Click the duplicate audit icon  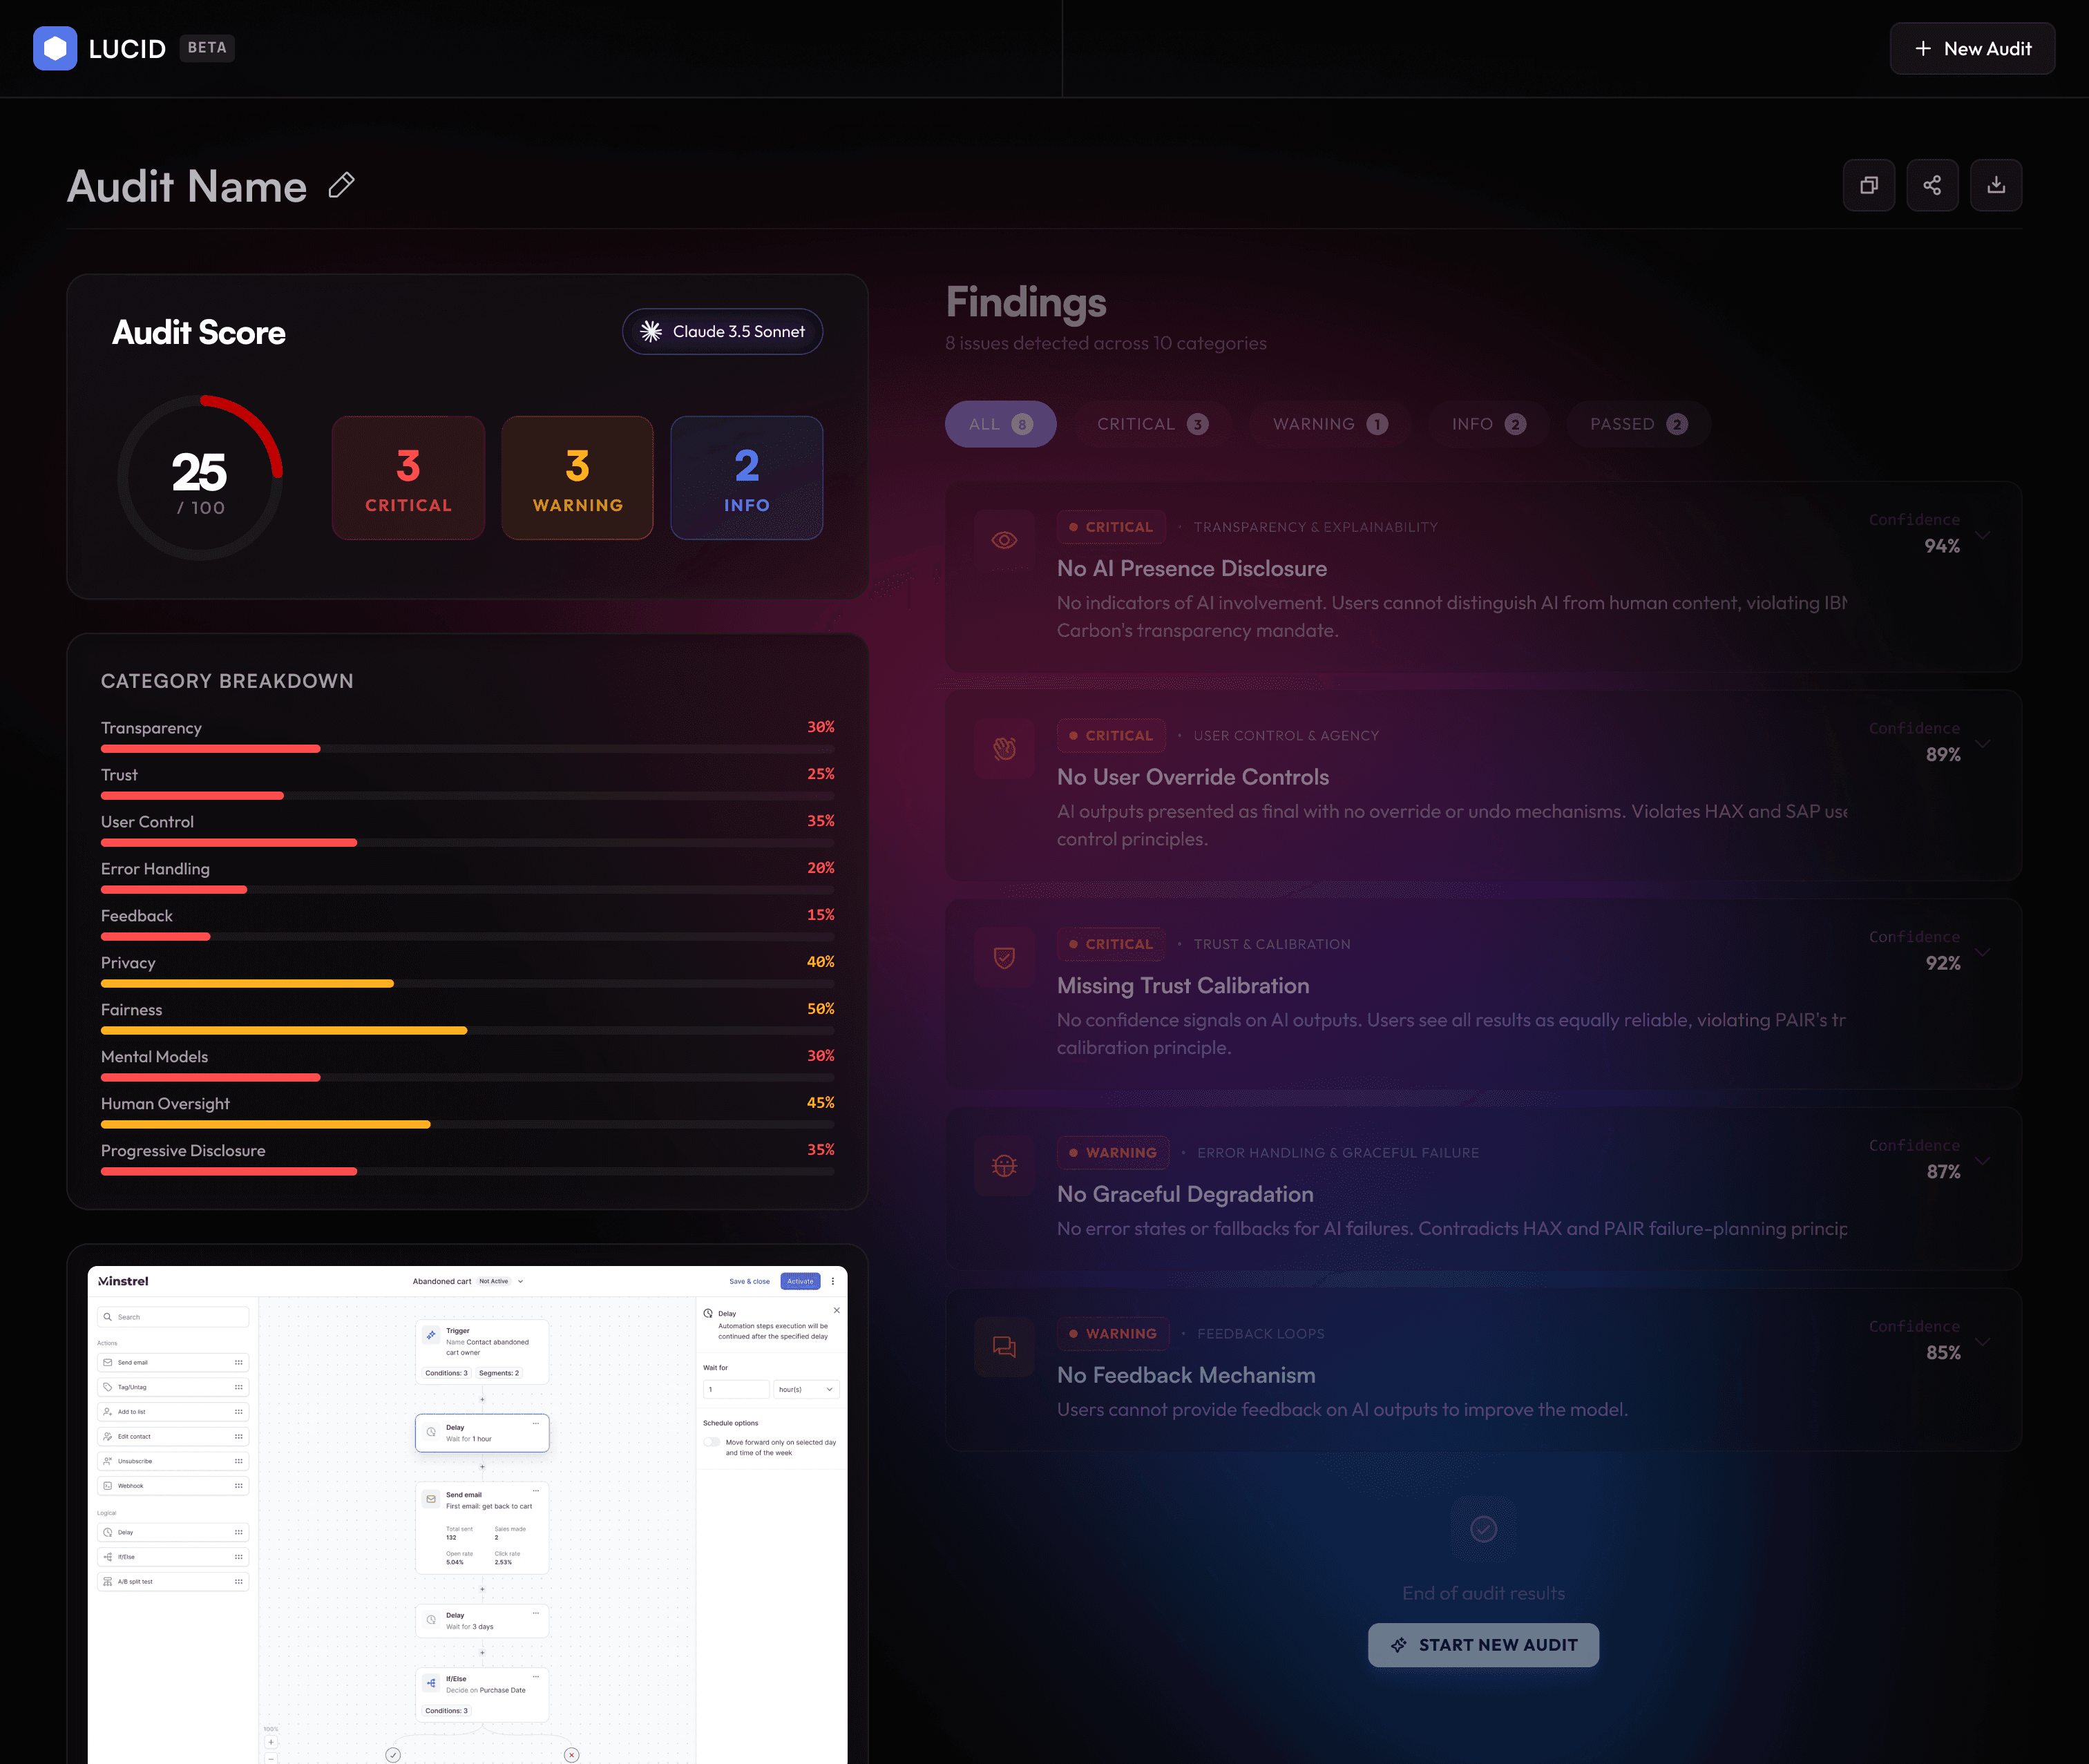(1868, 185)
